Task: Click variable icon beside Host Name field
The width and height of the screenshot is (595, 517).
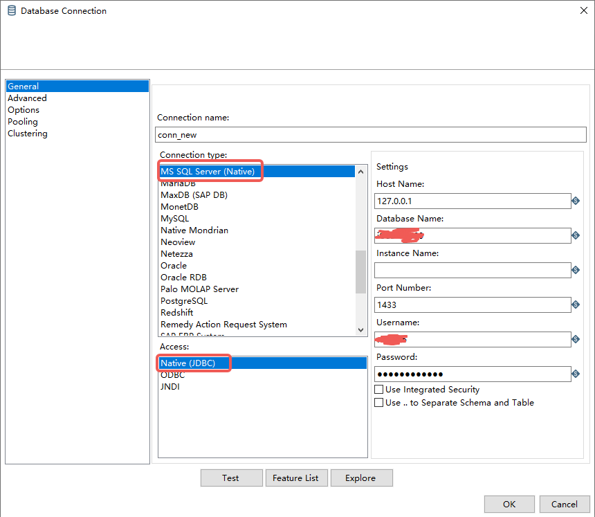Action: 575,201
